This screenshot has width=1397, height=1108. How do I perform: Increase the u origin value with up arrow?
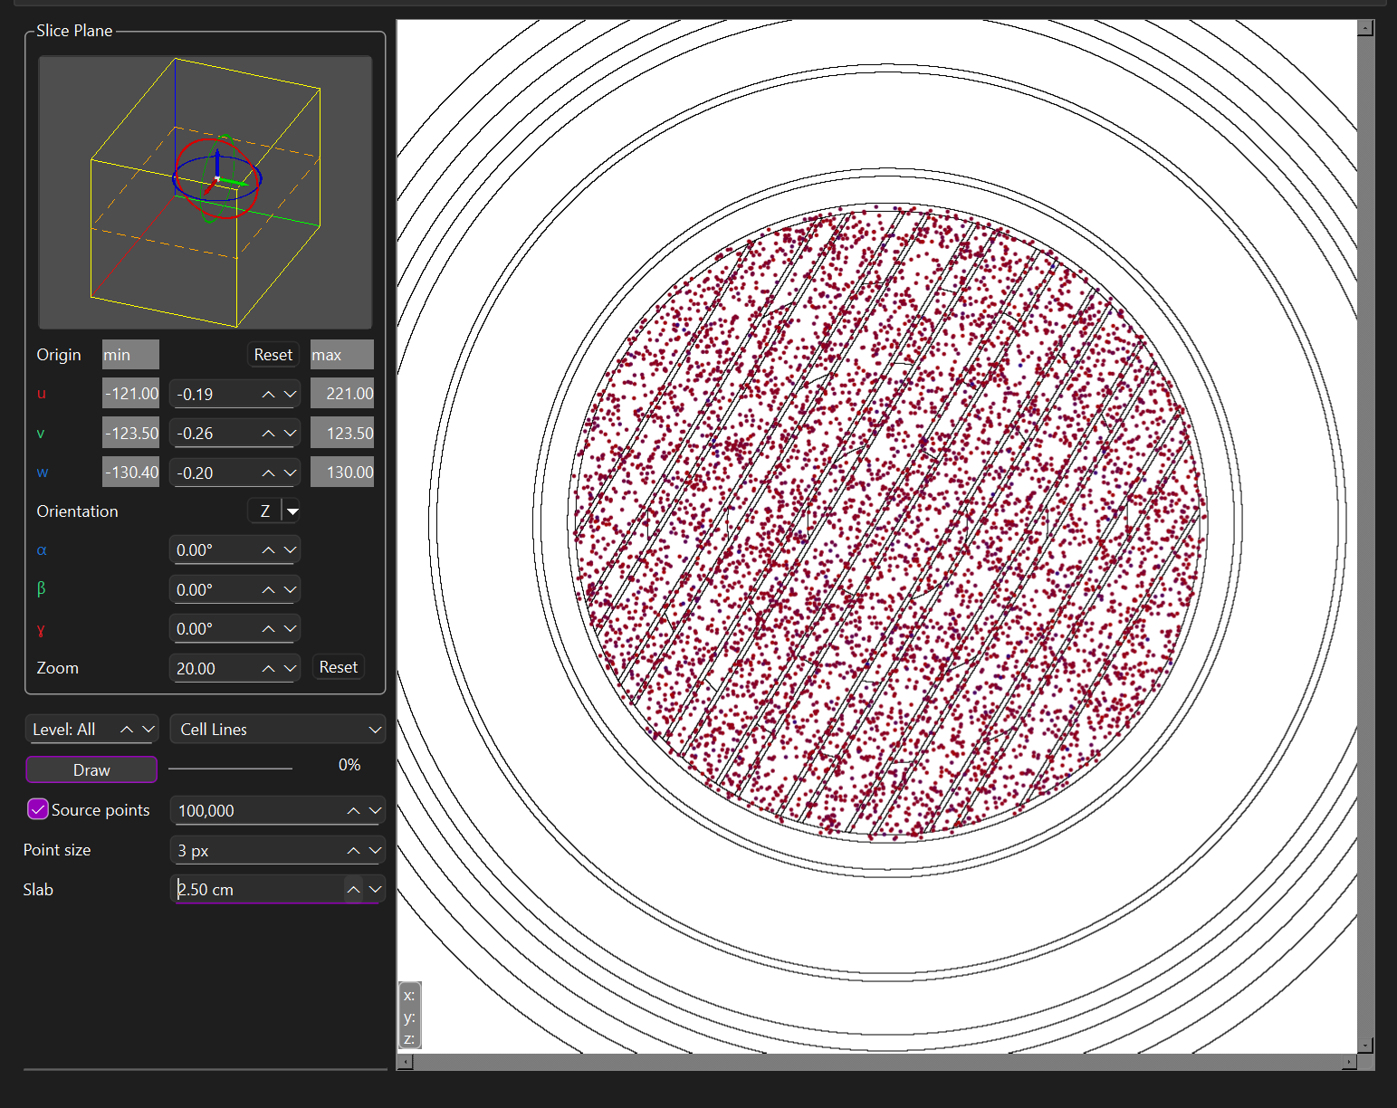click(x=268, y=395)
